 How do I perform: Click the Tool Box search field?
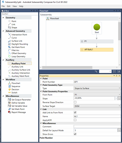[20, 14]
